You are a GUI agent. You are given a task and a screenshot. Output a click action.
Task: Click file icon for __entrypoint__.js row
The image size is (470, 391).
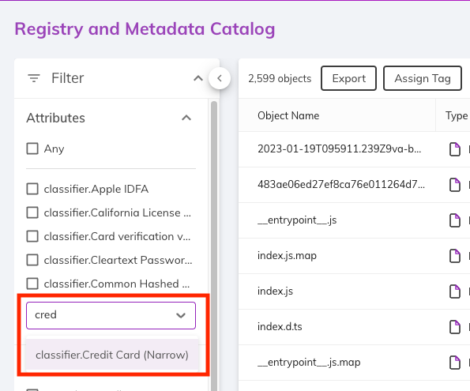click(455, 220)
